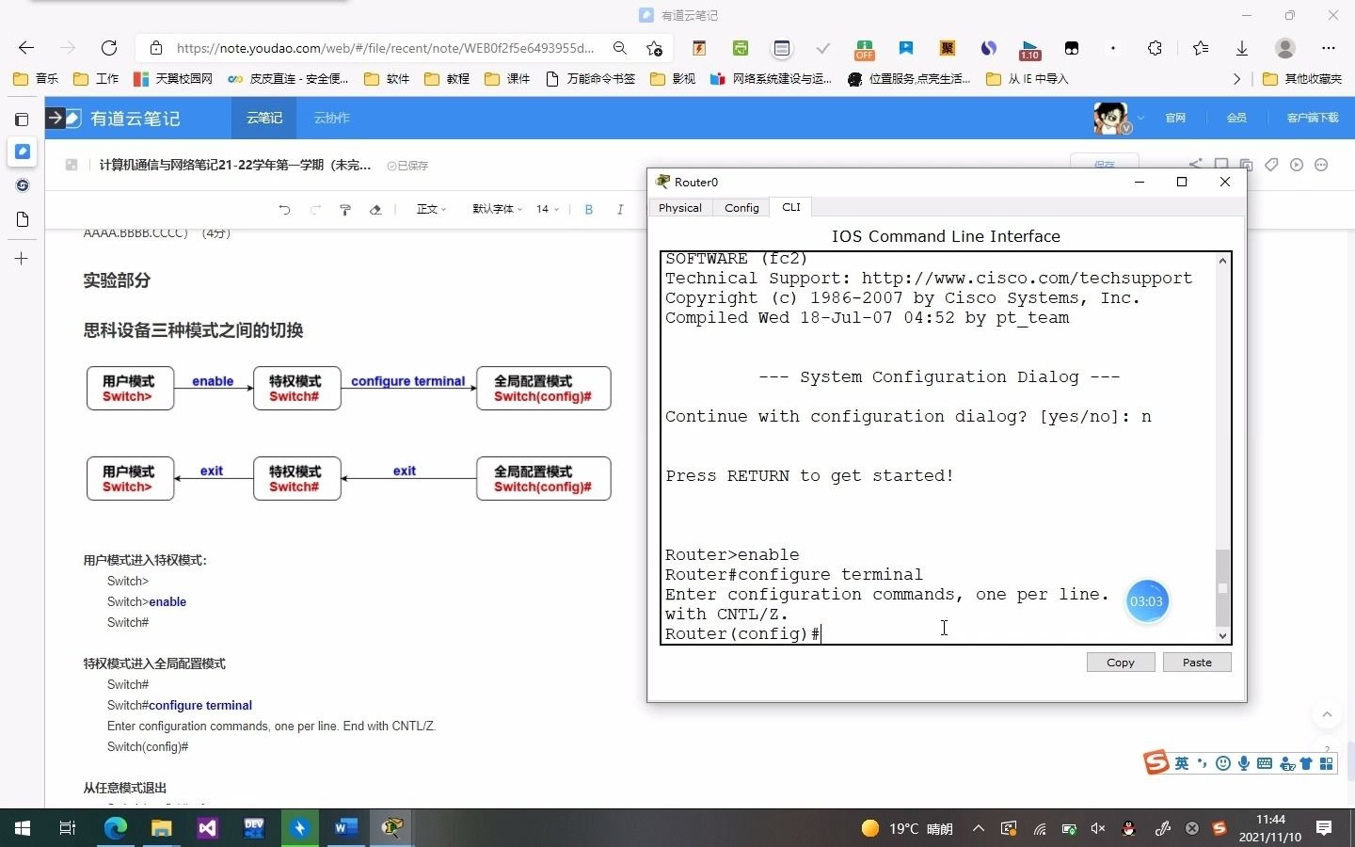Open the browser downloads icon
This screenshot has width=1355, height=847.
pos(1242,48)
